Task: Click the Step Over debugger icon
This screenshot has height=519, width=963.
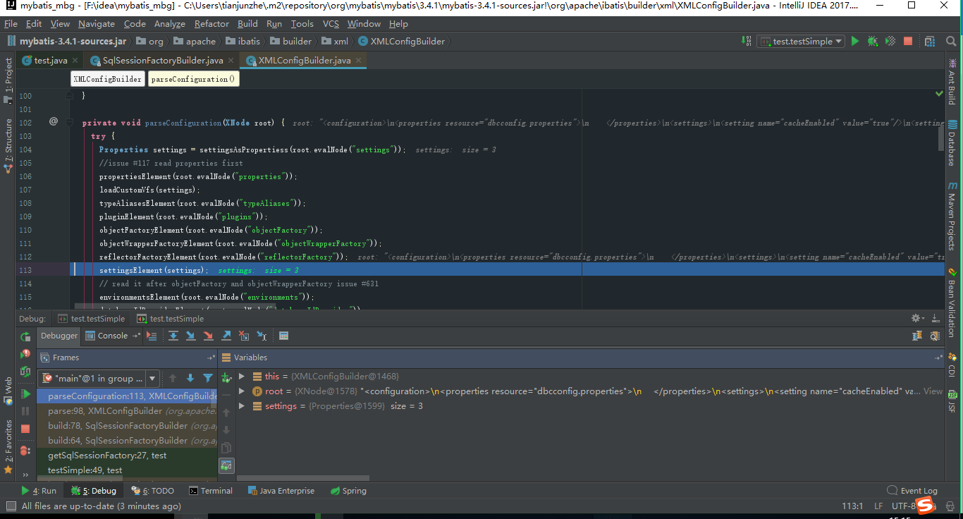Action: tap(174, 336)
